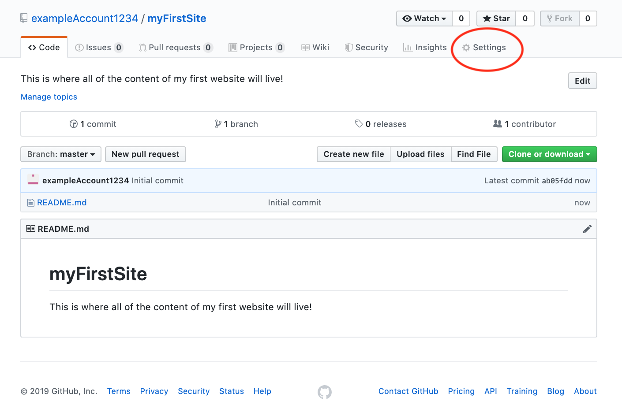Click the branch icon beside 1 branch

(218, 124)
